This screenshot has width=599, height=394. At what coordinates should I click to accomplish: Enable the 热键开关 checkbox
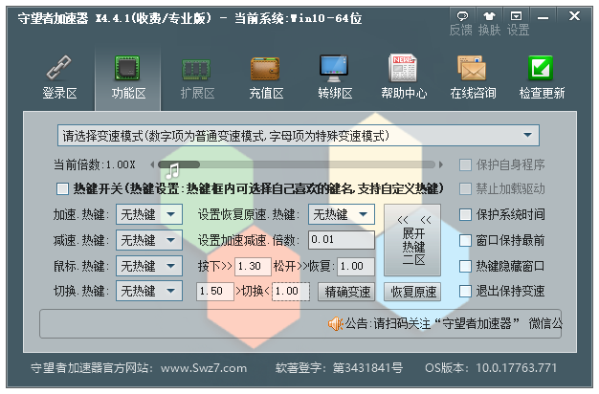point(62,188)
